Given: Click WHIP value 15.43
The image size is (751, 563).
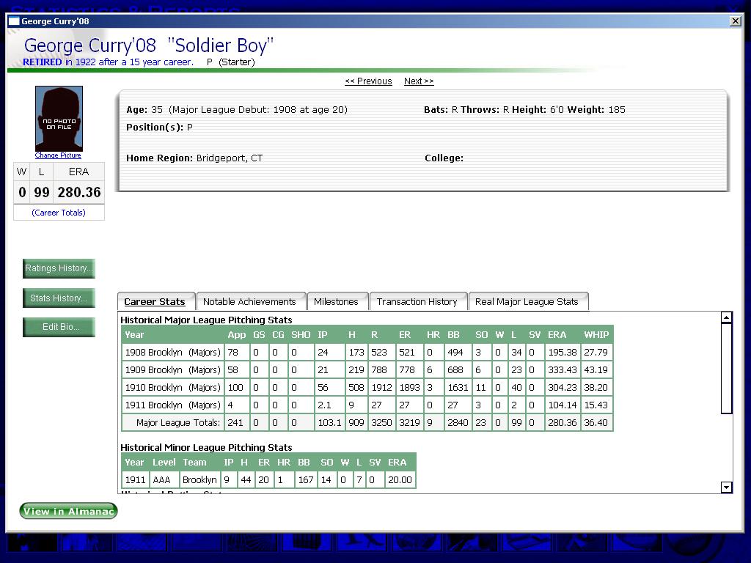Looking at the screenshot, I should [596, 405].
